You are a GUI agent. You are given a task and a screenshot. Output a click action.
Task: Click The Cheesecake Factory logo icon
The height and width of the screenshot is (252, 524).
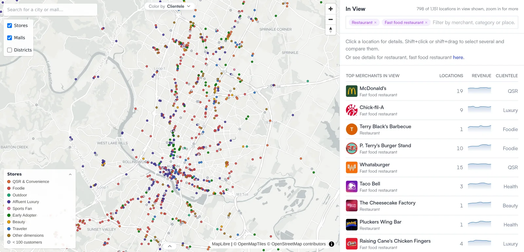tap(351, 206)
